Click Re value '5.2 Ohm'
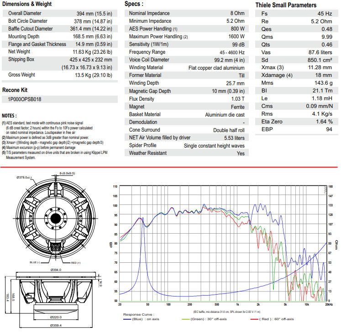341x332 pixels. tap(321, 21)
